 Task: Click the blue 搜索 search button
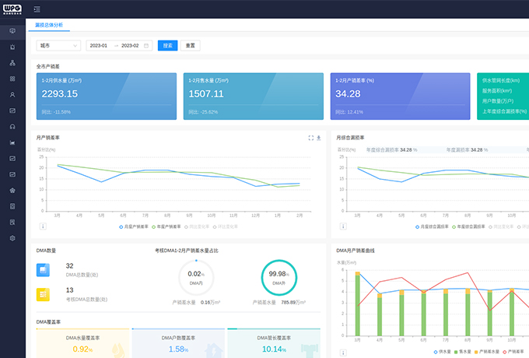click(167, 46)
